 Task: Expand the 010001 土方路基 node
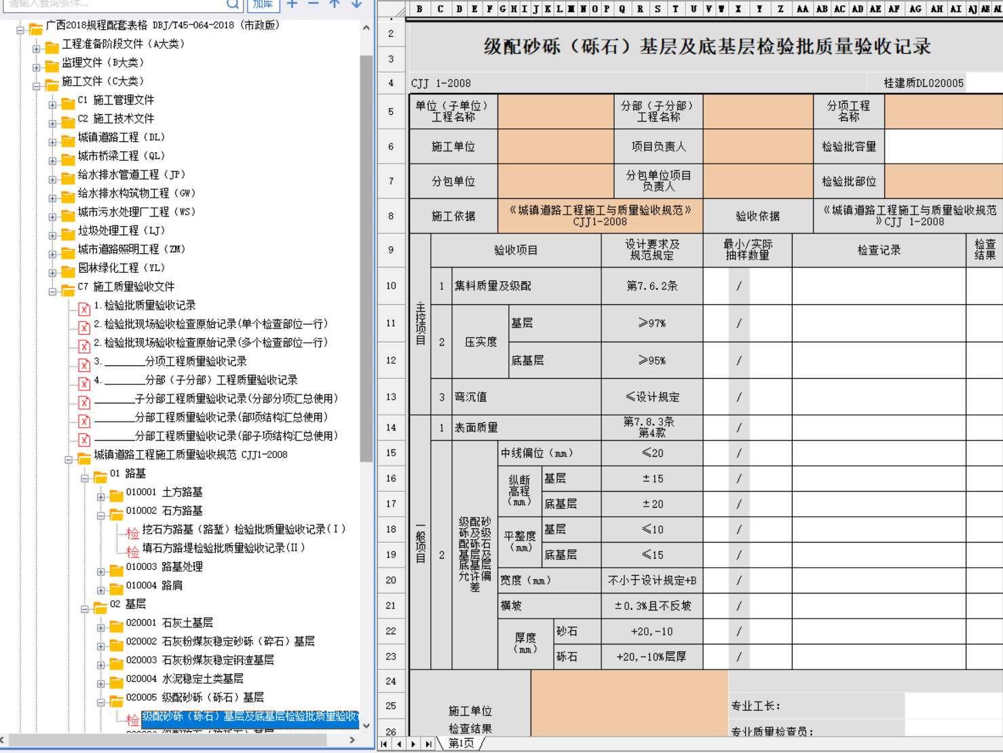[100, 497]
